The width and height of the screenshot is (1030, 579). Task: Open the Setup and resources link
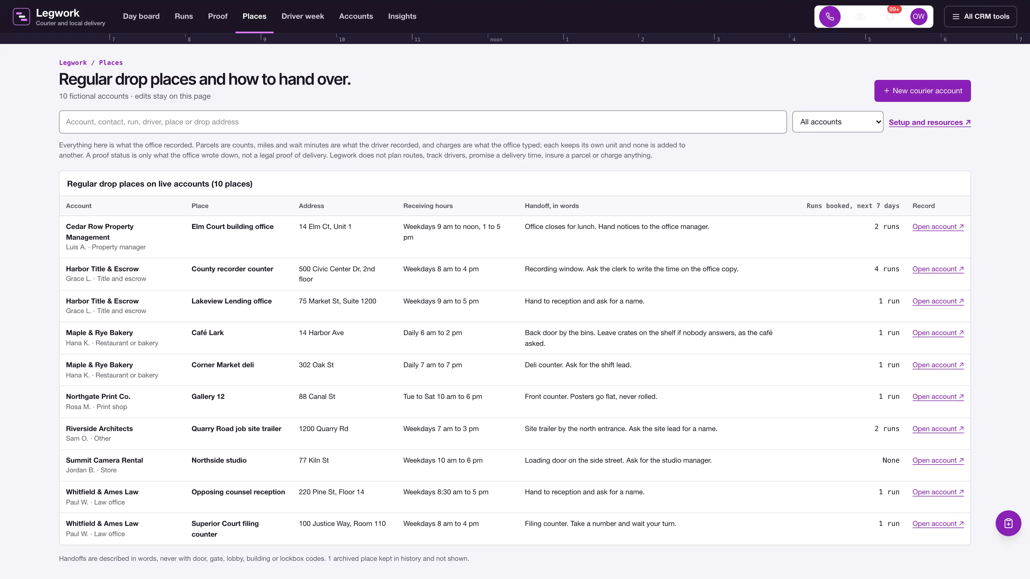pos(930,122)
